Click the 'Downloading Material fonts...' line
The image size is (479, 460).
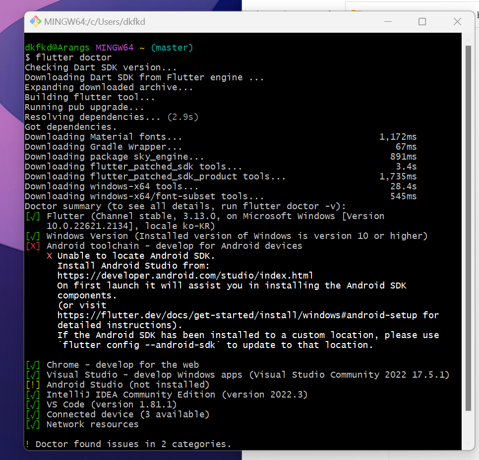click(104, 137)
